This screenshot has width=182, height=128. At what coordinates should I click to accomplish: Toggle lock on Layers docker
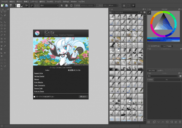tap(150, 73)
